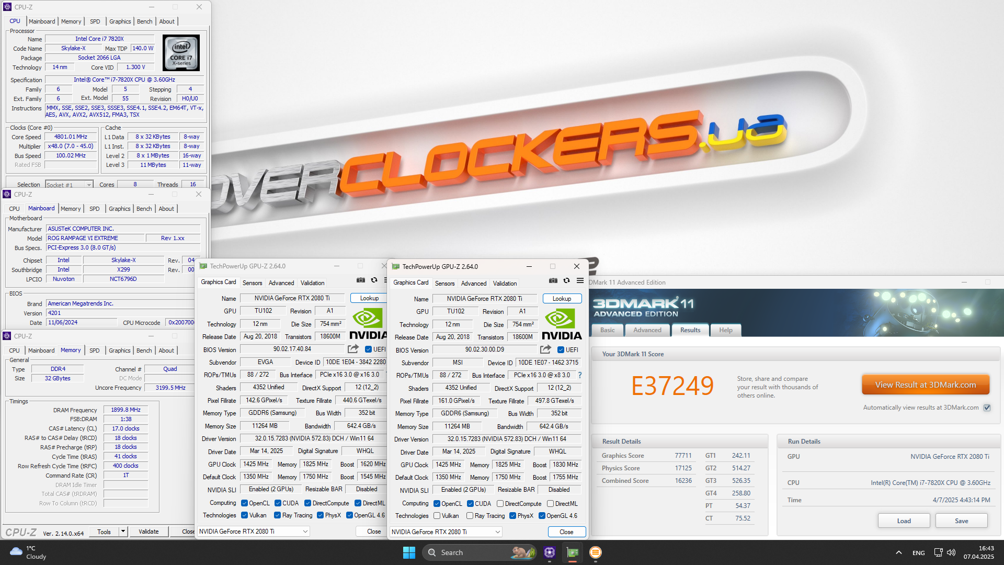Click DRAM Frequency value 1899.8 MHz
The height and width of the screenshot is (565, 1004).
(125, 410)
